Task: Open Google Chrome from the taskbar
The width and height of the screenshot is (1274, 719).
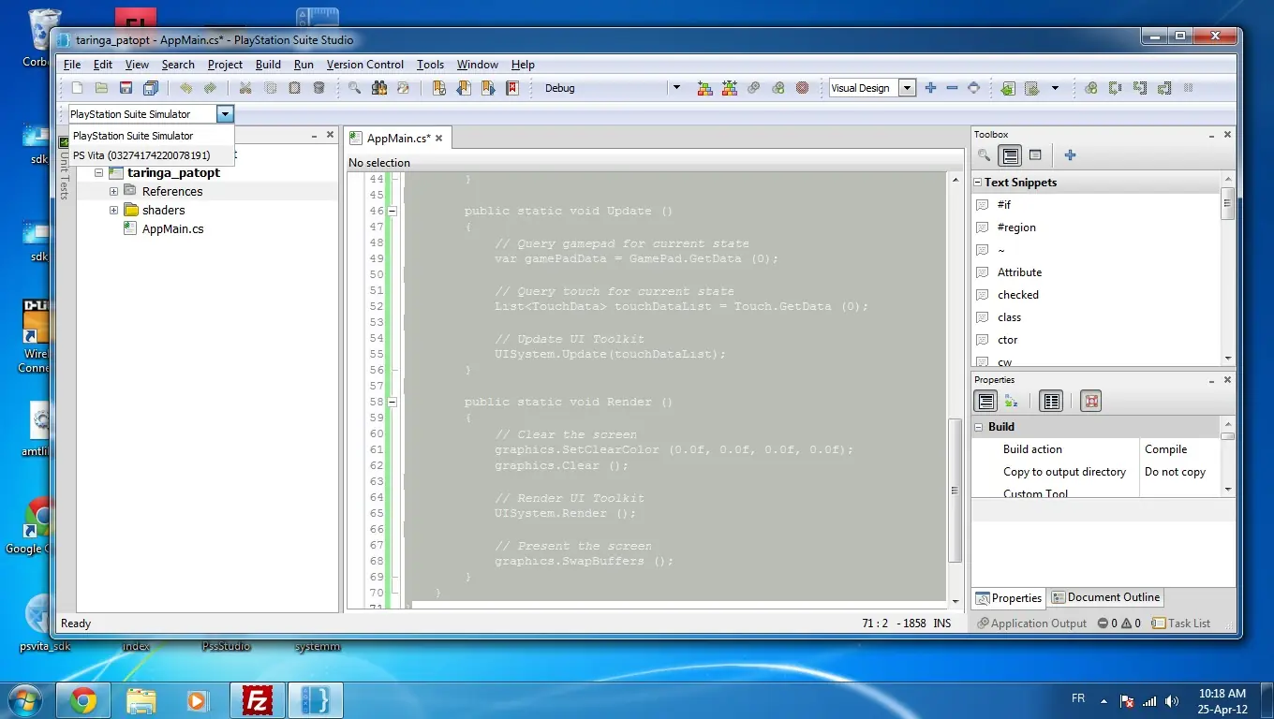Action: point(82,699)
